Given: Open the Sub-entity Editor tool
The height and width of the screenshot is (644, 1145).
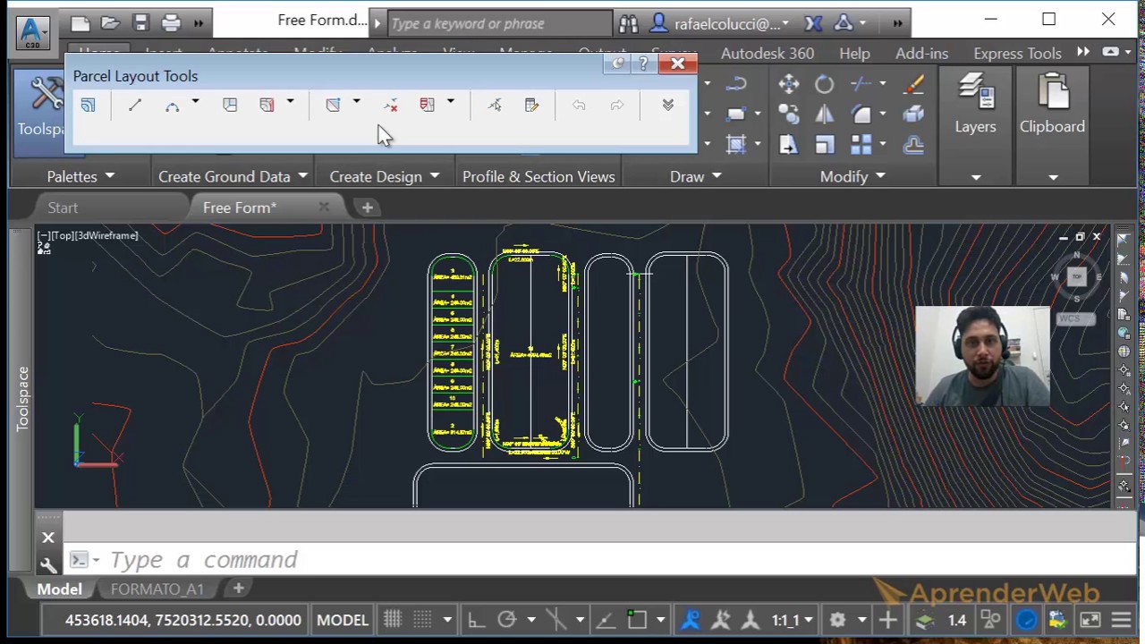Looking at the screenshot, I should point(532,106).
